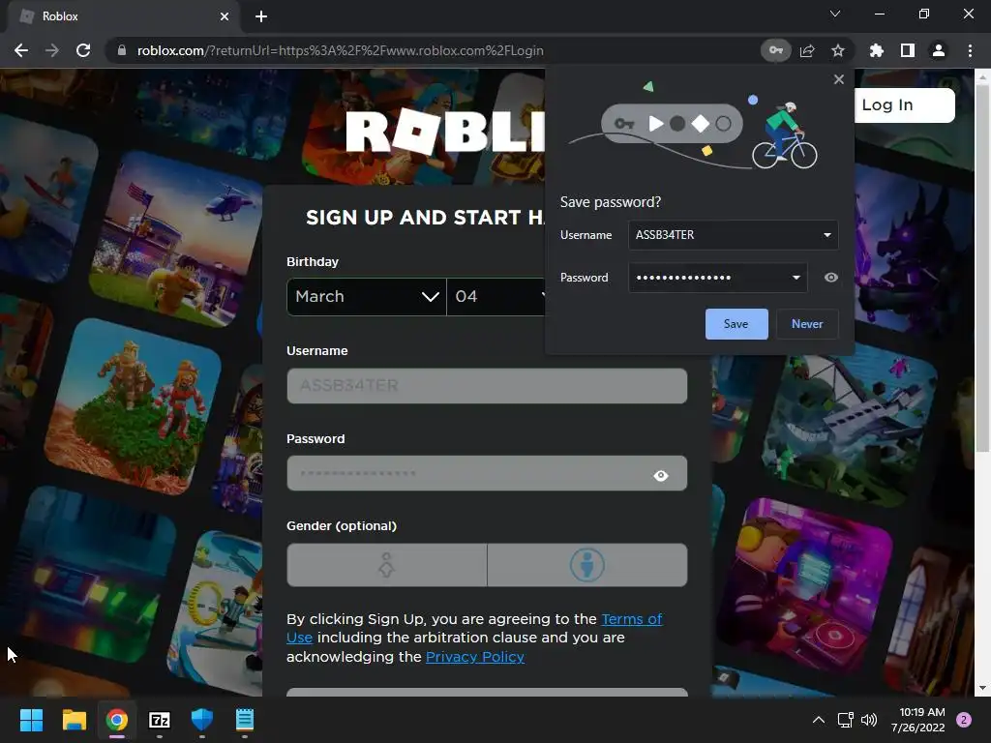This screenshot has height=743, width=991.
Task: Reload the Roblox page
Action: point(83,50)
